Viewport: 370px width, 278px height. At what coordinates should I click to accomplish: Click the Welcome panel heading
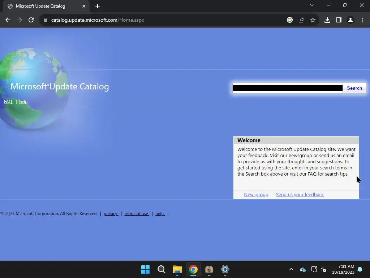click(x=249, y=140)
